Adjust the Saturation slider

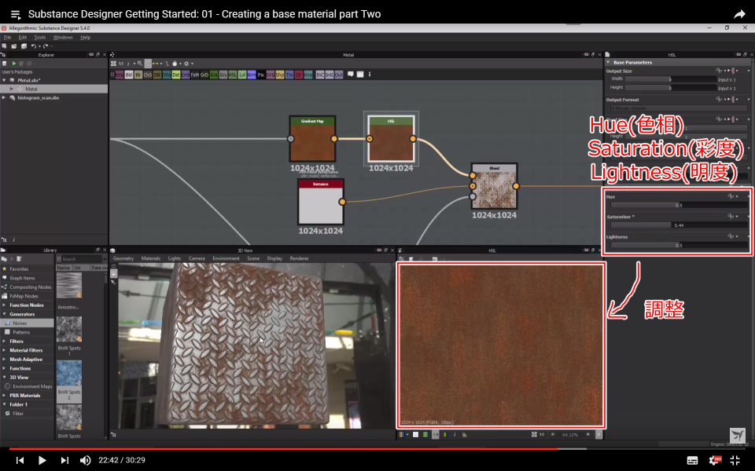(x=679, y=225)
